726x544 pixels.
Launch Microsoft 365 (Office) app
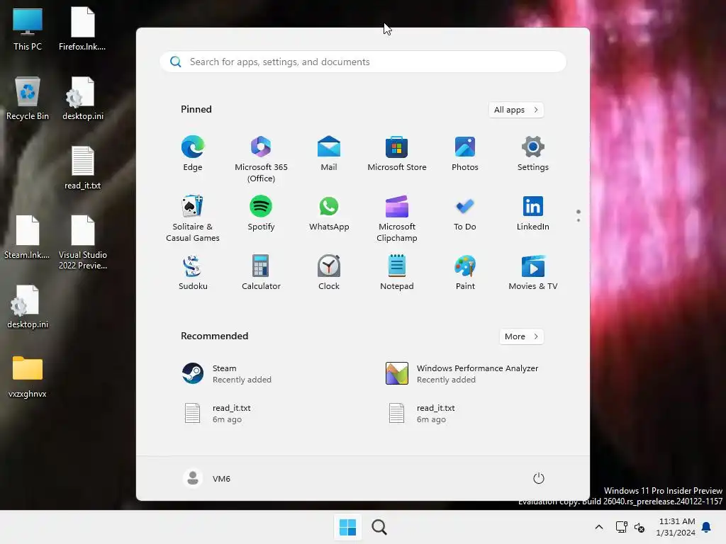[x=261, y=159]
